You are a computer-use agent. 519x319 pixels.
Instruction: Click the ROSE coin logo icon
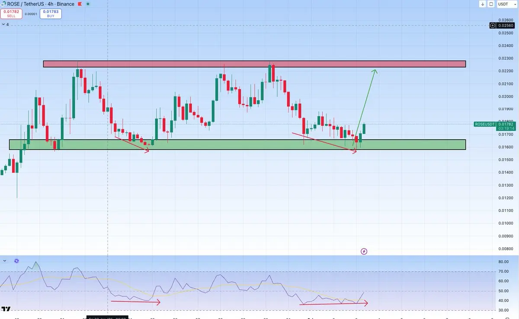pos(3,4)
